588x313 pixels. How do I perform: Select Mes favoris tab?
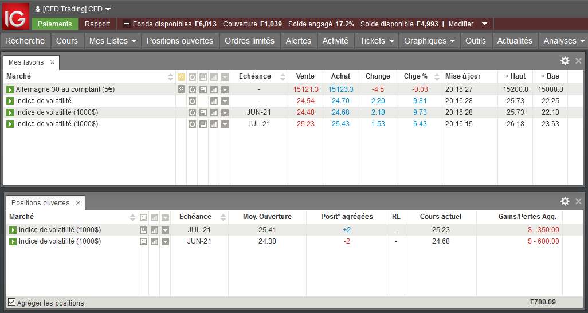point(26,62)
